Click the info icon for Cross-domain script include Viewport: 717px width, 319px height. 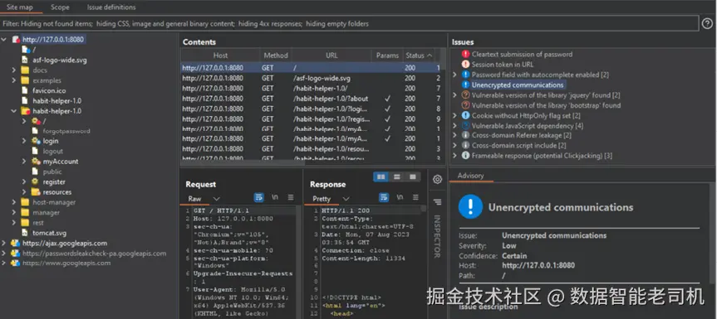point(465,145)
